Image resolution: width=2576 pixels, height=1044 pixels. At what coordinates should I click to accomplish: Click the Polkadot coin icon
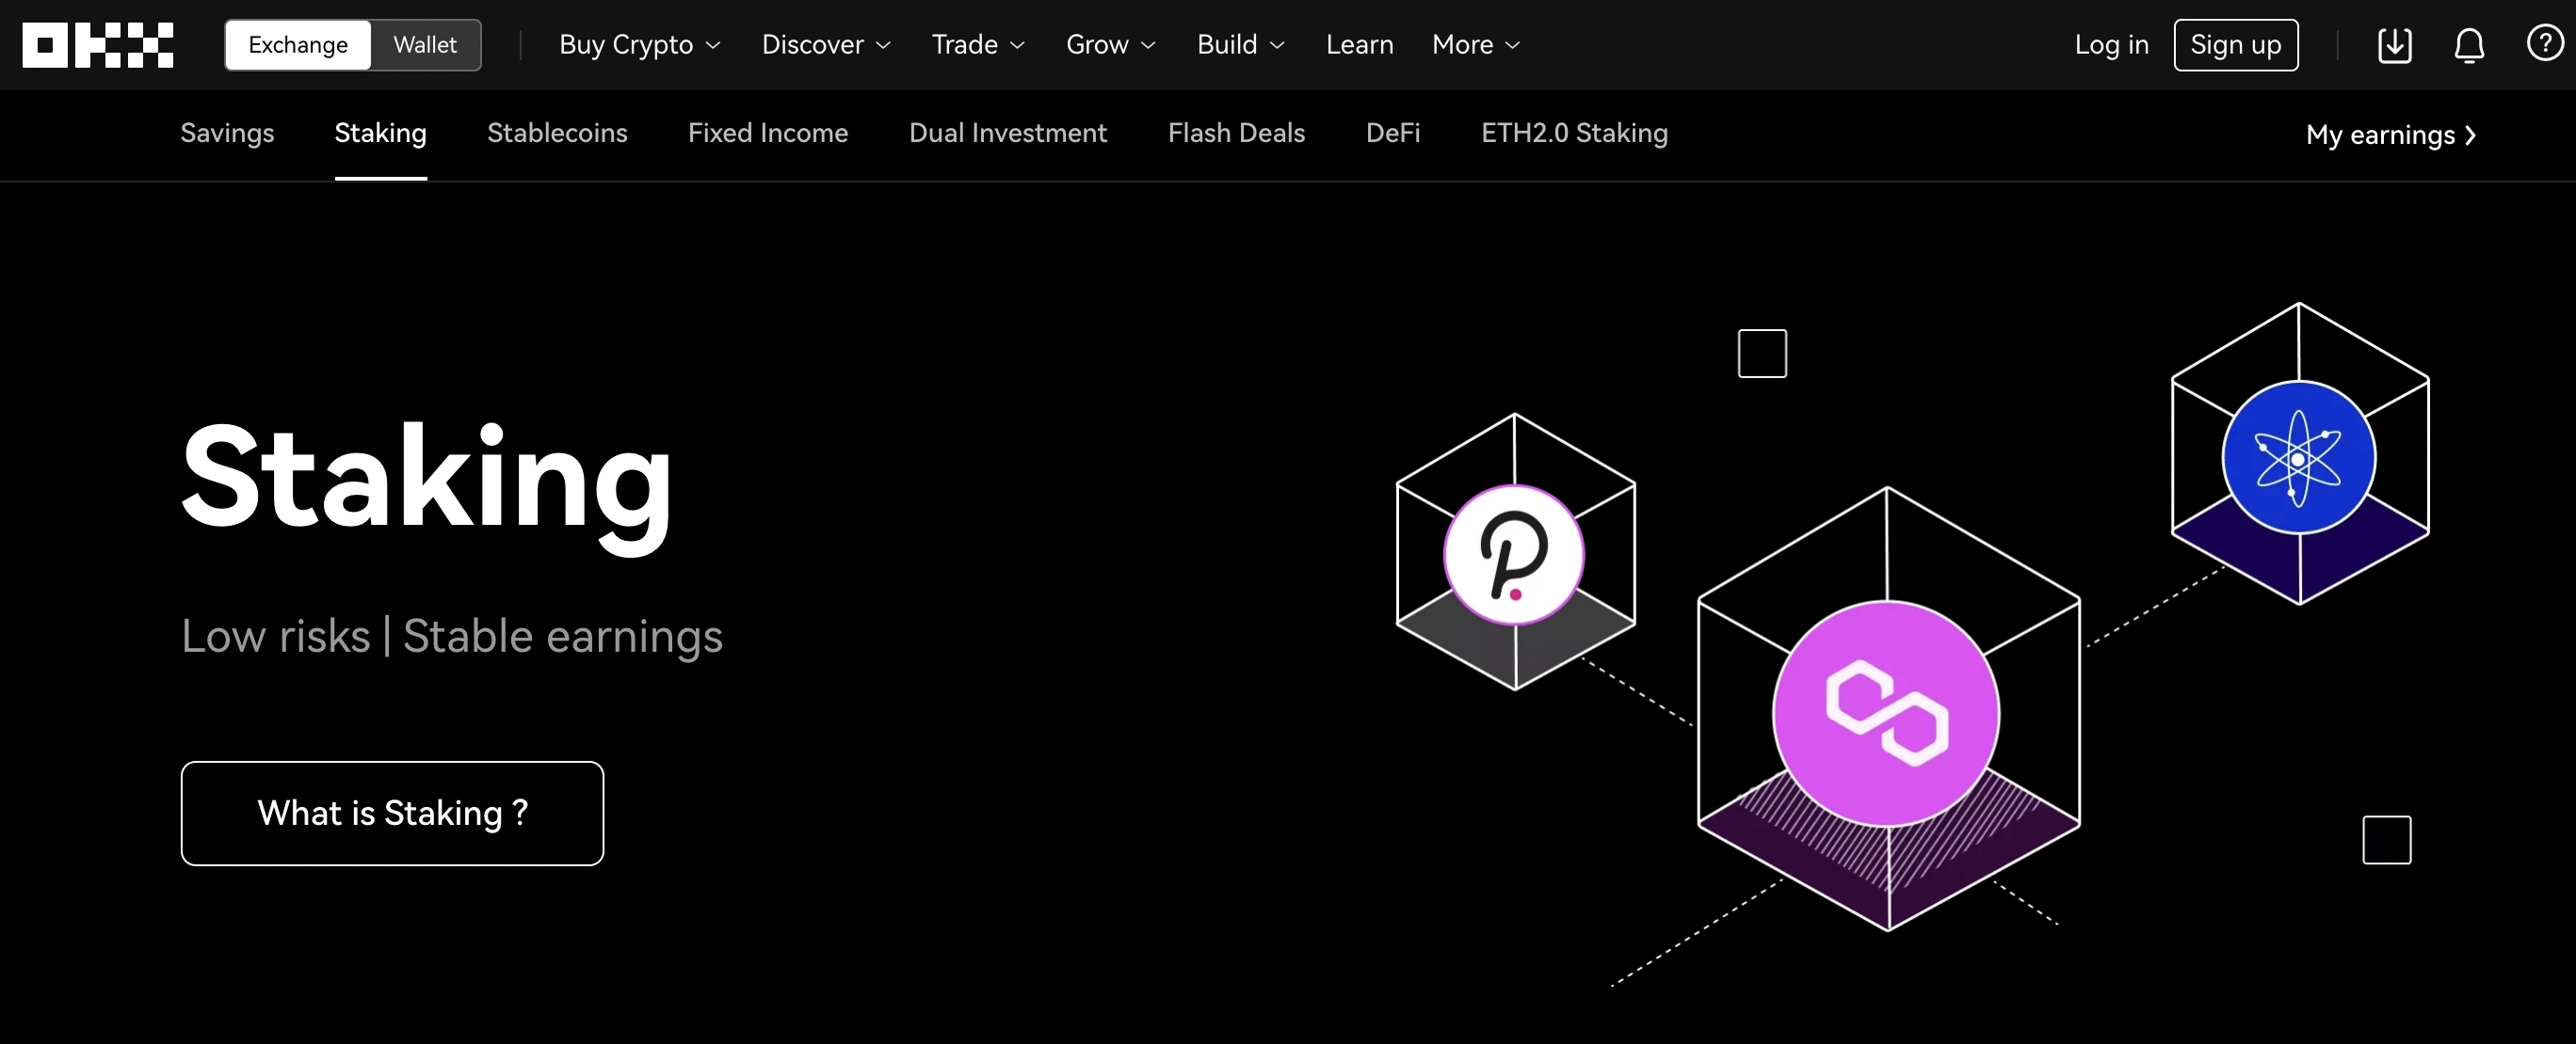click(x=1514, y=555)
